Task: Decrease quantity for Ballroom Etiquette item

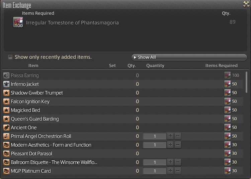Action: click(178, 162)
